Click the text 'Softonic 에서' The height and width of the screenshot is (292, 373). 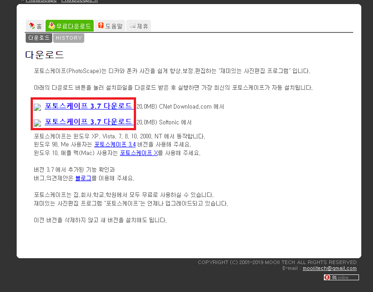click(175, 122)
